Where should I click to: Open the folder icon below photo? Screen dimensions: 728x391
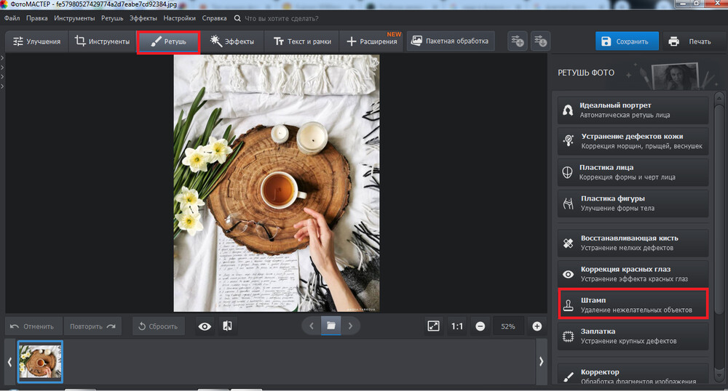(331, 326)
